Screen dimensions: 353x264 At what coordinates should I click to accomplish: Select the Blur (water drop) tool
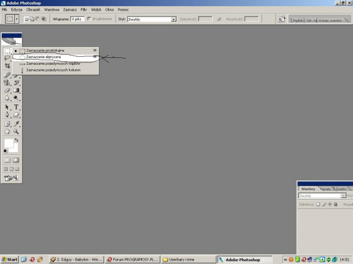pyautogui.click(x=7, y=98)
